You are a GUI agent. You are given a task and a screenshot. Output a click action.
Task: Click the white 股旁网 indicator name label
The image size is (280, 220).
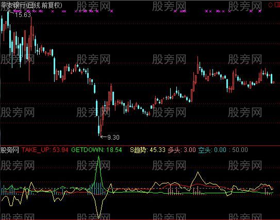(x=10, y=150)
